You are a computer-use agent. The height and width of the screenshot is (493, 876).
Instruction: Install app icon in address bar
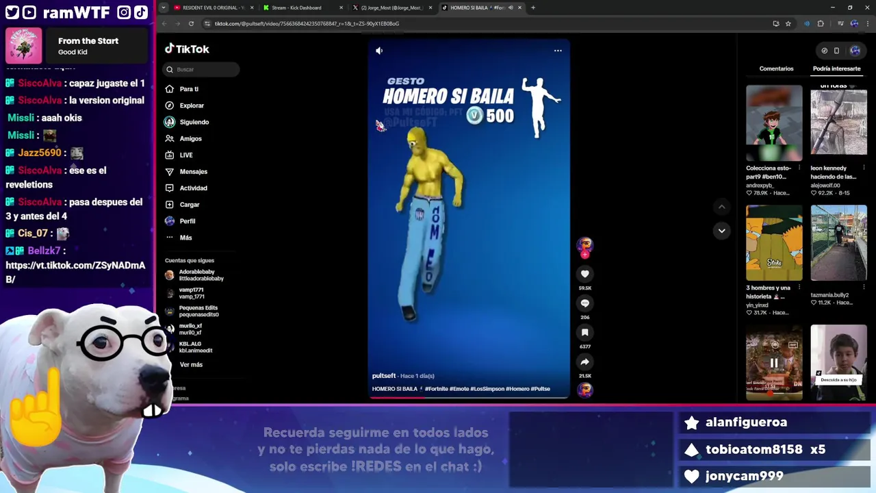click(775, 23)
